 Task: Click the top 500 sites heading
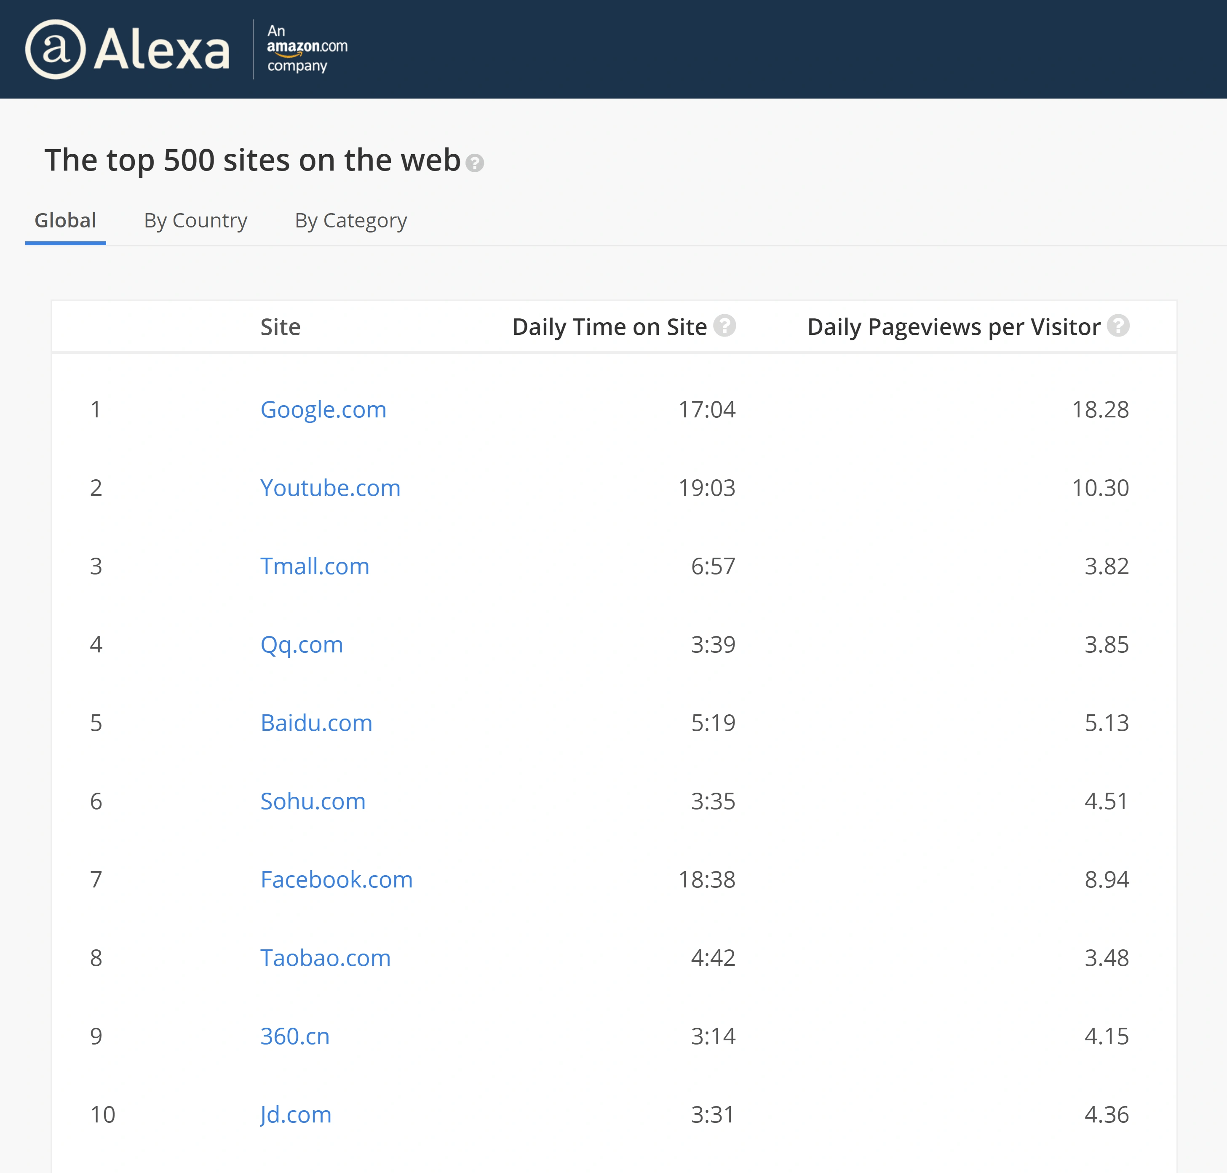(x=253, y=161)
